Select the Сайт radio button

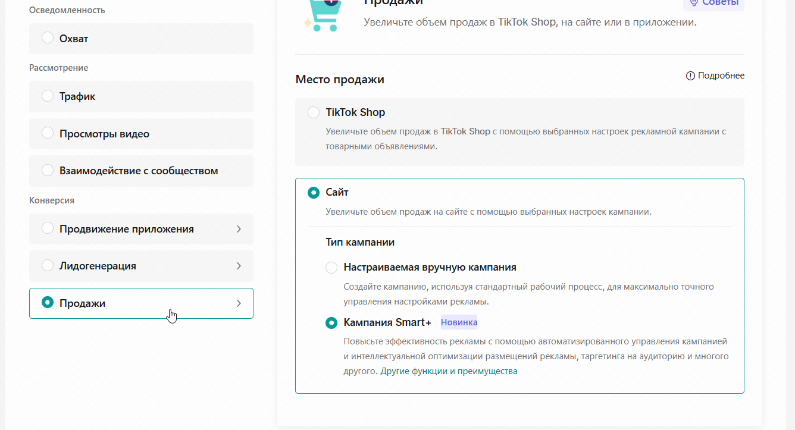[314, 193]
